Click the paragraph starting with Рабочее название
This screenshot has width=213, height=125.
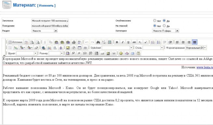pyautogui.click(x=108, y=90)
